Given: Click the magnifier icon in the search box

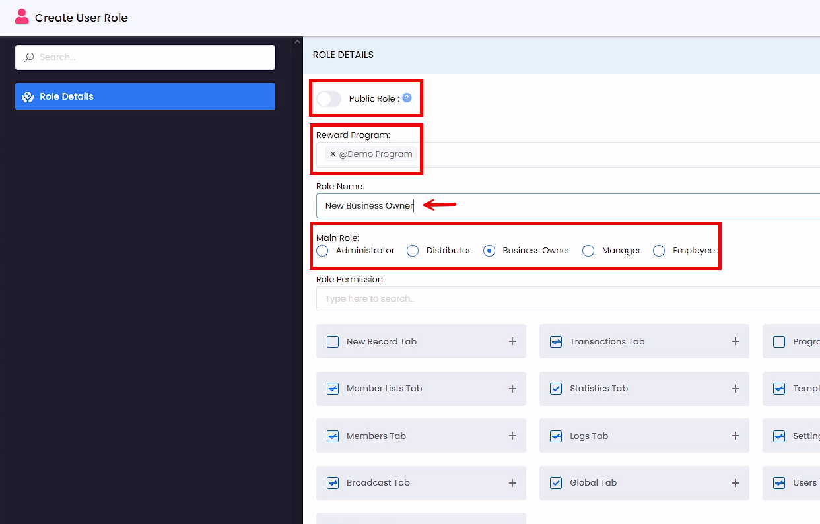Looking at the screenshot, I should [29, 57].
